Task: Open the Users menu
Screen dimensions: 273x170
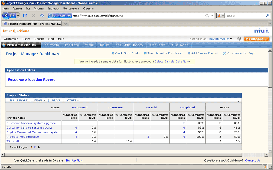Action: (x=26, y=39)
